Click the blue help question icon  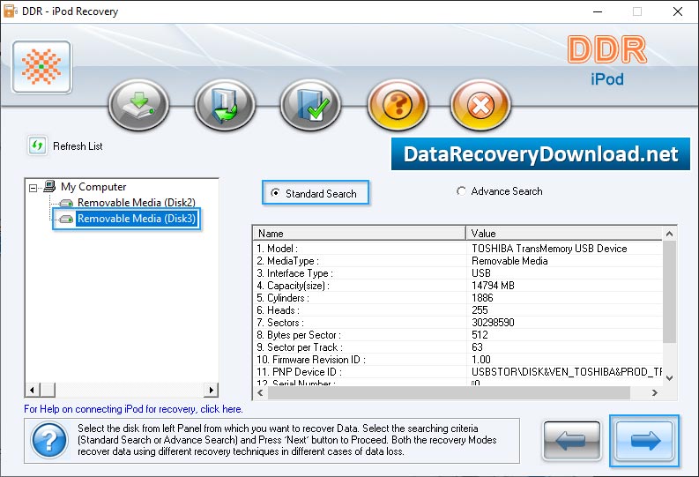click(x=49, y=441)
